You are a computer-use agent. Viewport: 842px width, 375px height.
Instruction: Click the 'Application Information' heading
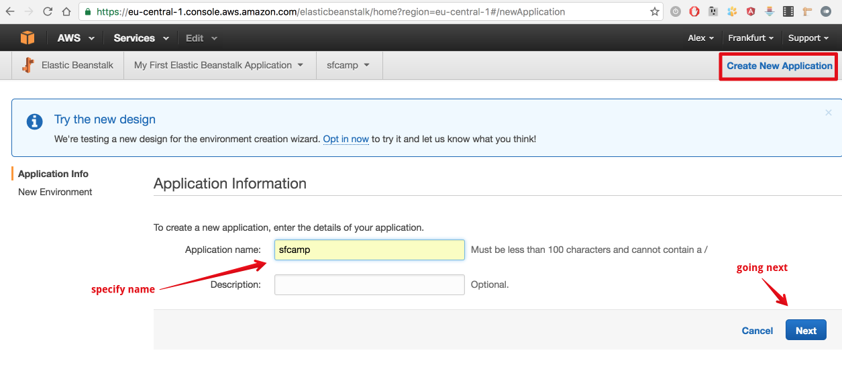(230, 183)
